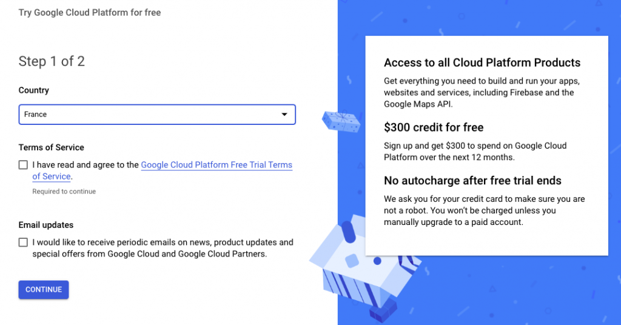Screen dimensions: 621x325
Task: Click the rounded square inside the open gift box
Action: pyautogui.click(x=352, y=261)
